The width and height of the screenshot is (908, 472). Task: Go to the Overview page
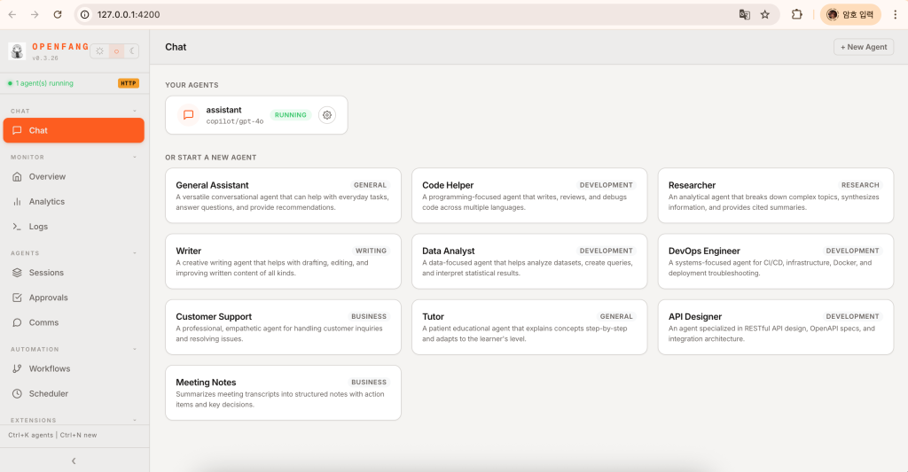[47, 177]
